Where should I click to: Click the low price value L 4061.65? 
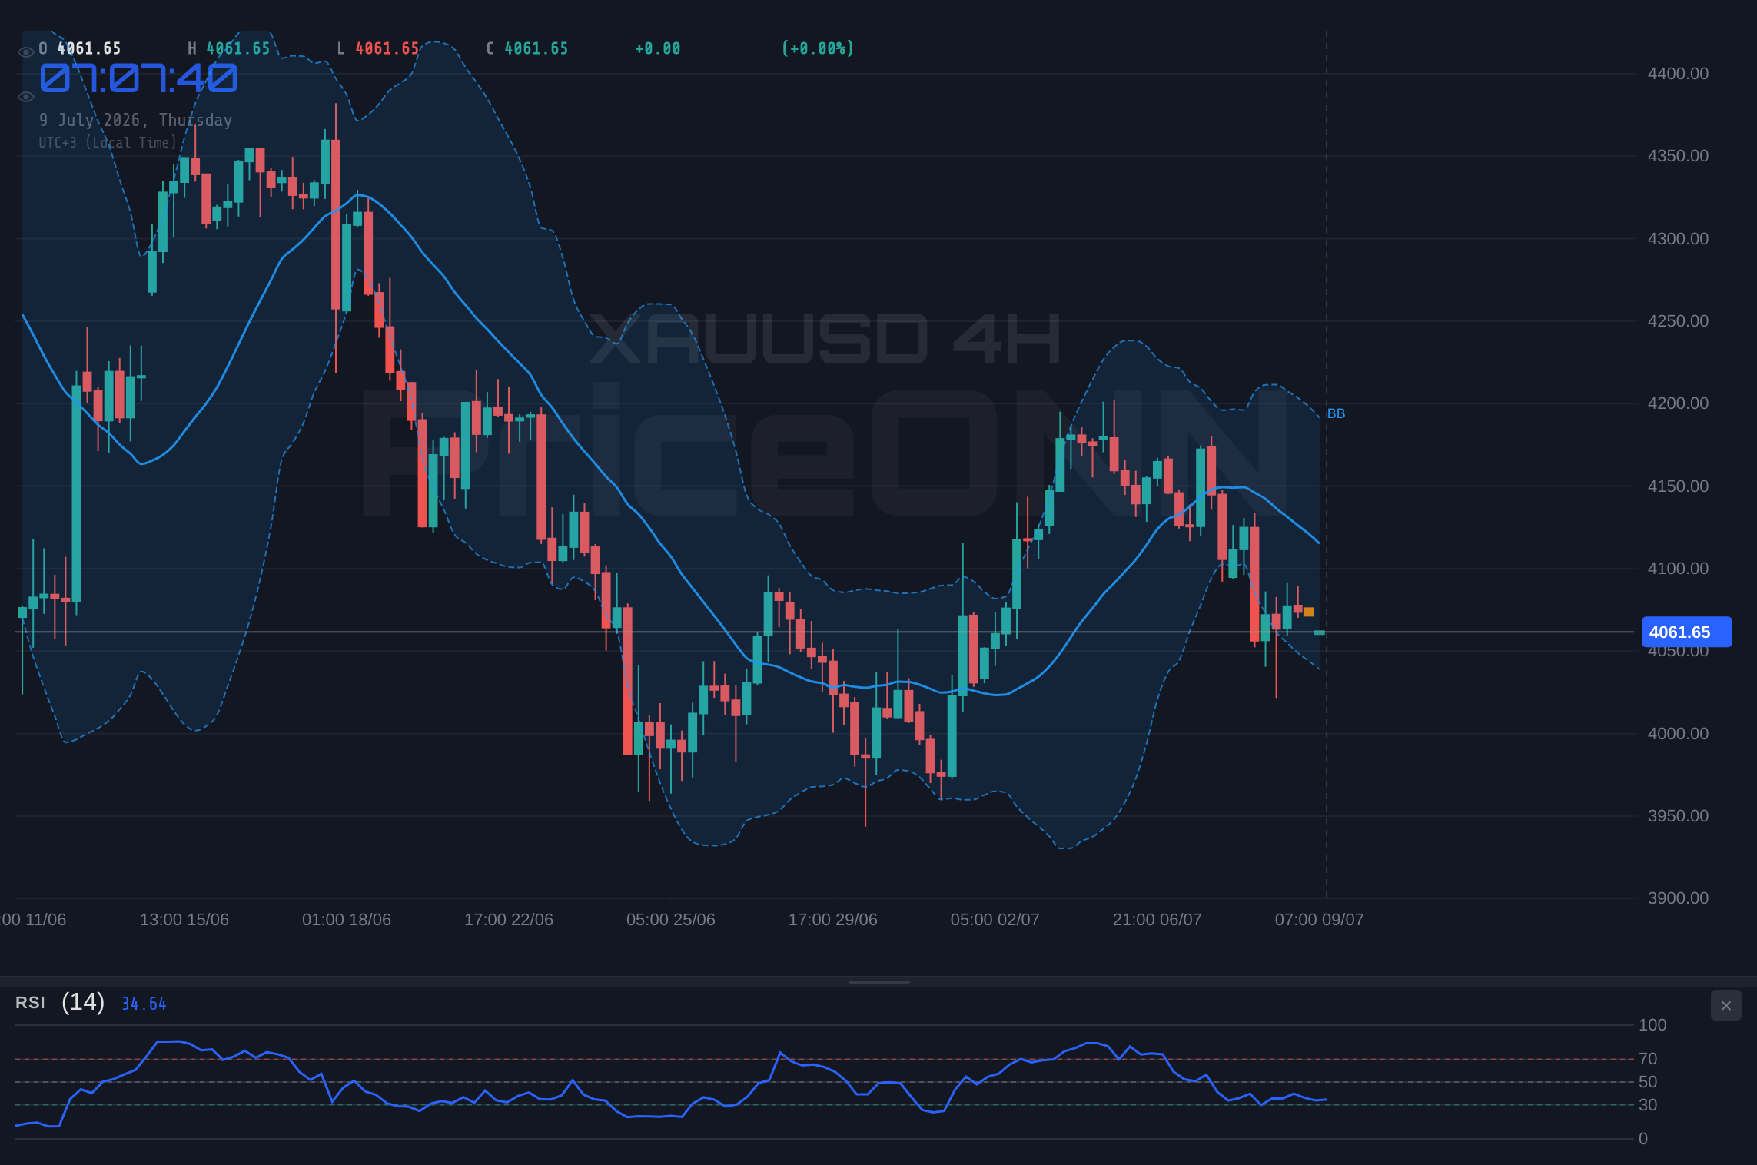tap(378, 48)
